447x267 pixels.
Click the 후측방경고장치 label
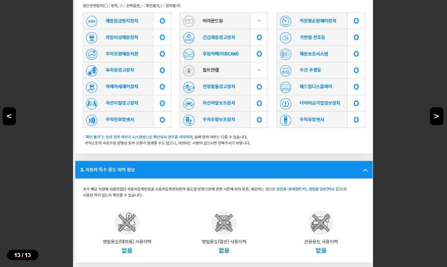coord(119,70)
